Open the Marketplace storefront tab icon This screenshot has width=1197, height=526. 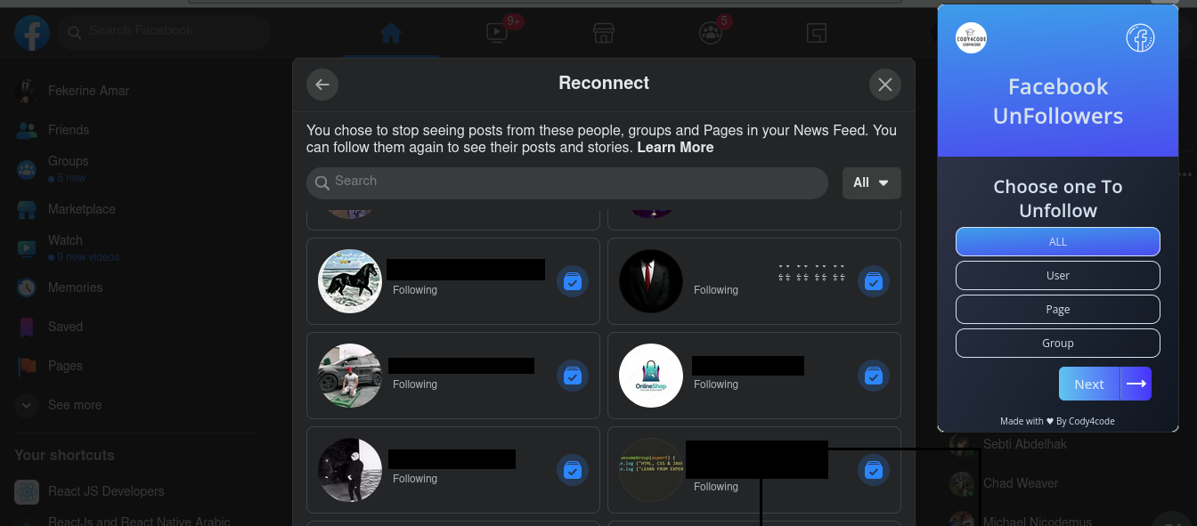pyautogui.click(x=604, y=33)
